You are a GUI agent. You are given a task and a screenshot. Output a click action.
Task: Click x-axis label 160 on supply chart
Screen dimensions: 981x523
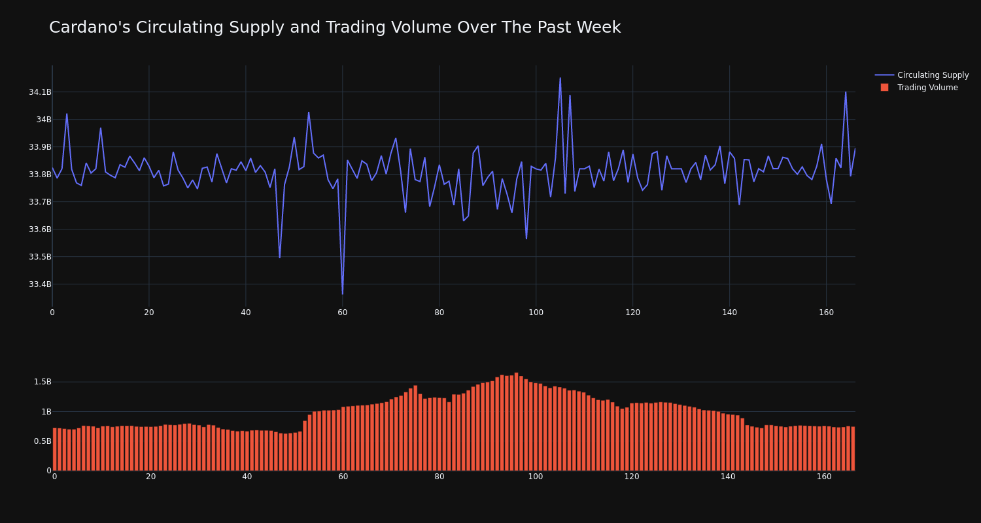coord(827,312)
